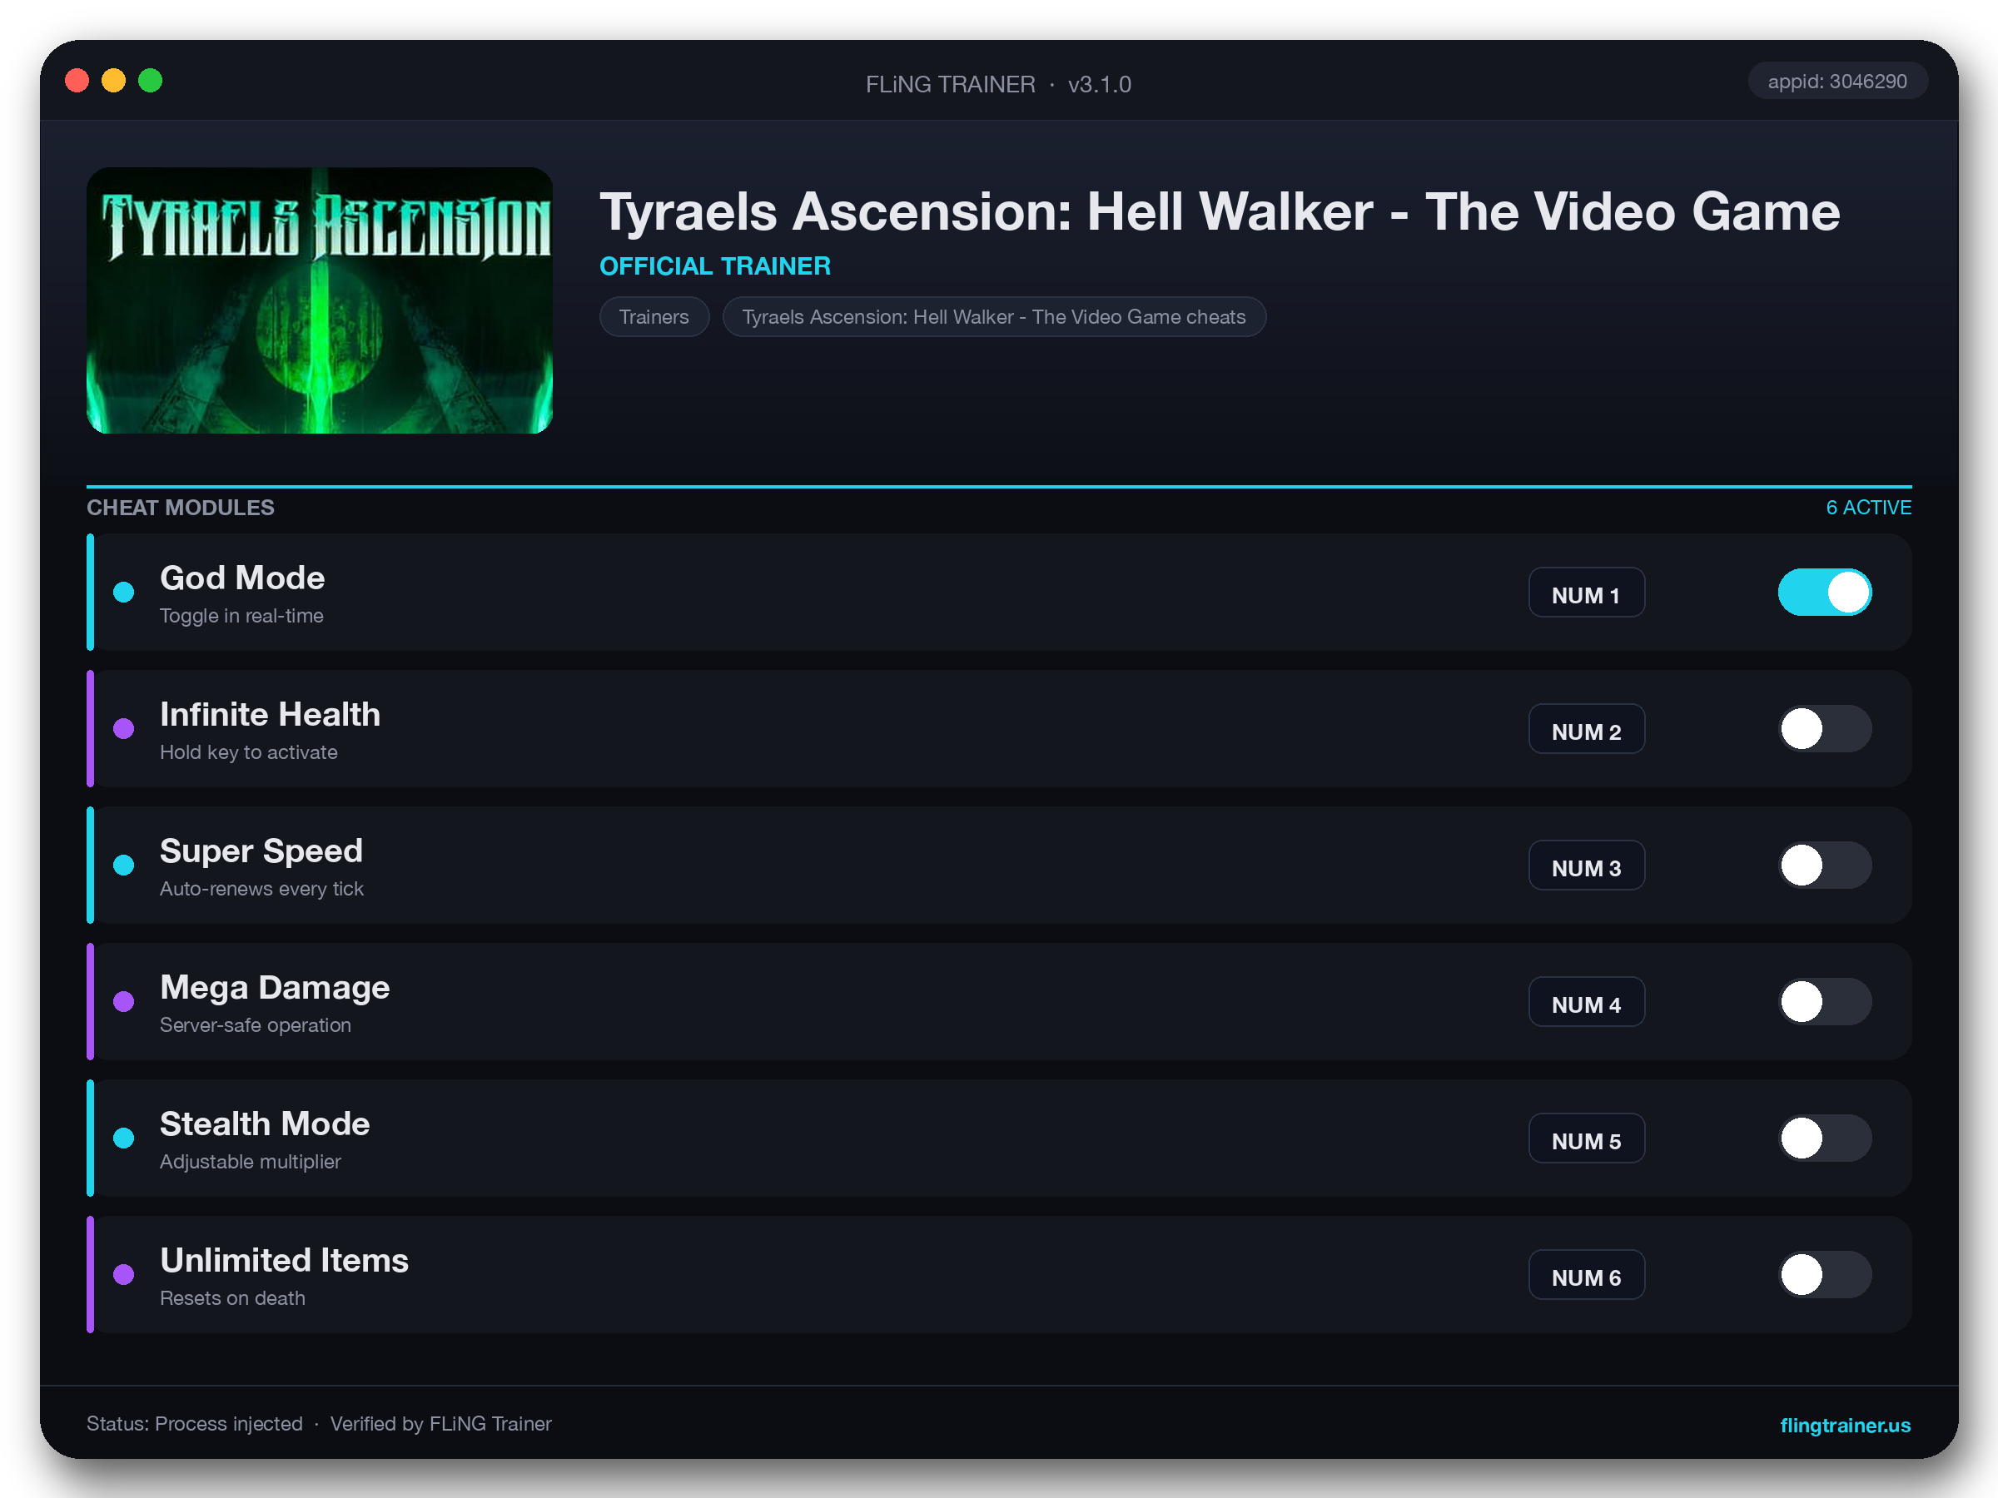Screen dimensions: 1998x1498
Task: Click the Super Speed title
Action: click(x=261, y=851)
